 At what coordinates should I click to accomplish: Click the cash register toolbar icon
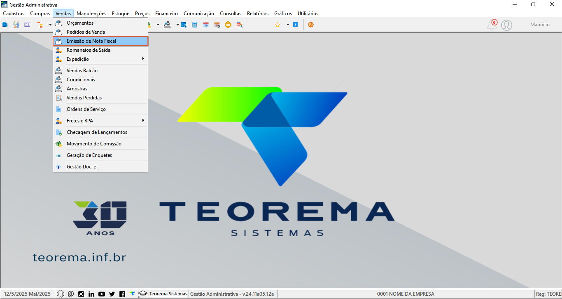point(167,25)
